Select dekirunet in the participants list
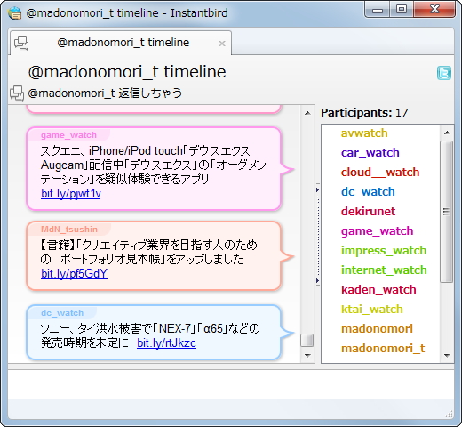The width and height of the screenshot is (462, 427). (368, 212)
